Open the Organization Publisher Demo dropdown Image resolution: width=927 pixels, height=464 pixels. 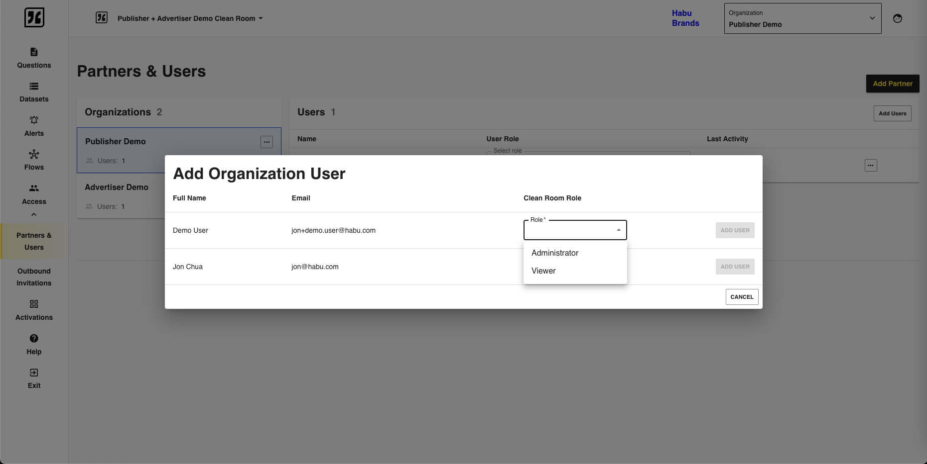tap(802, 18)
